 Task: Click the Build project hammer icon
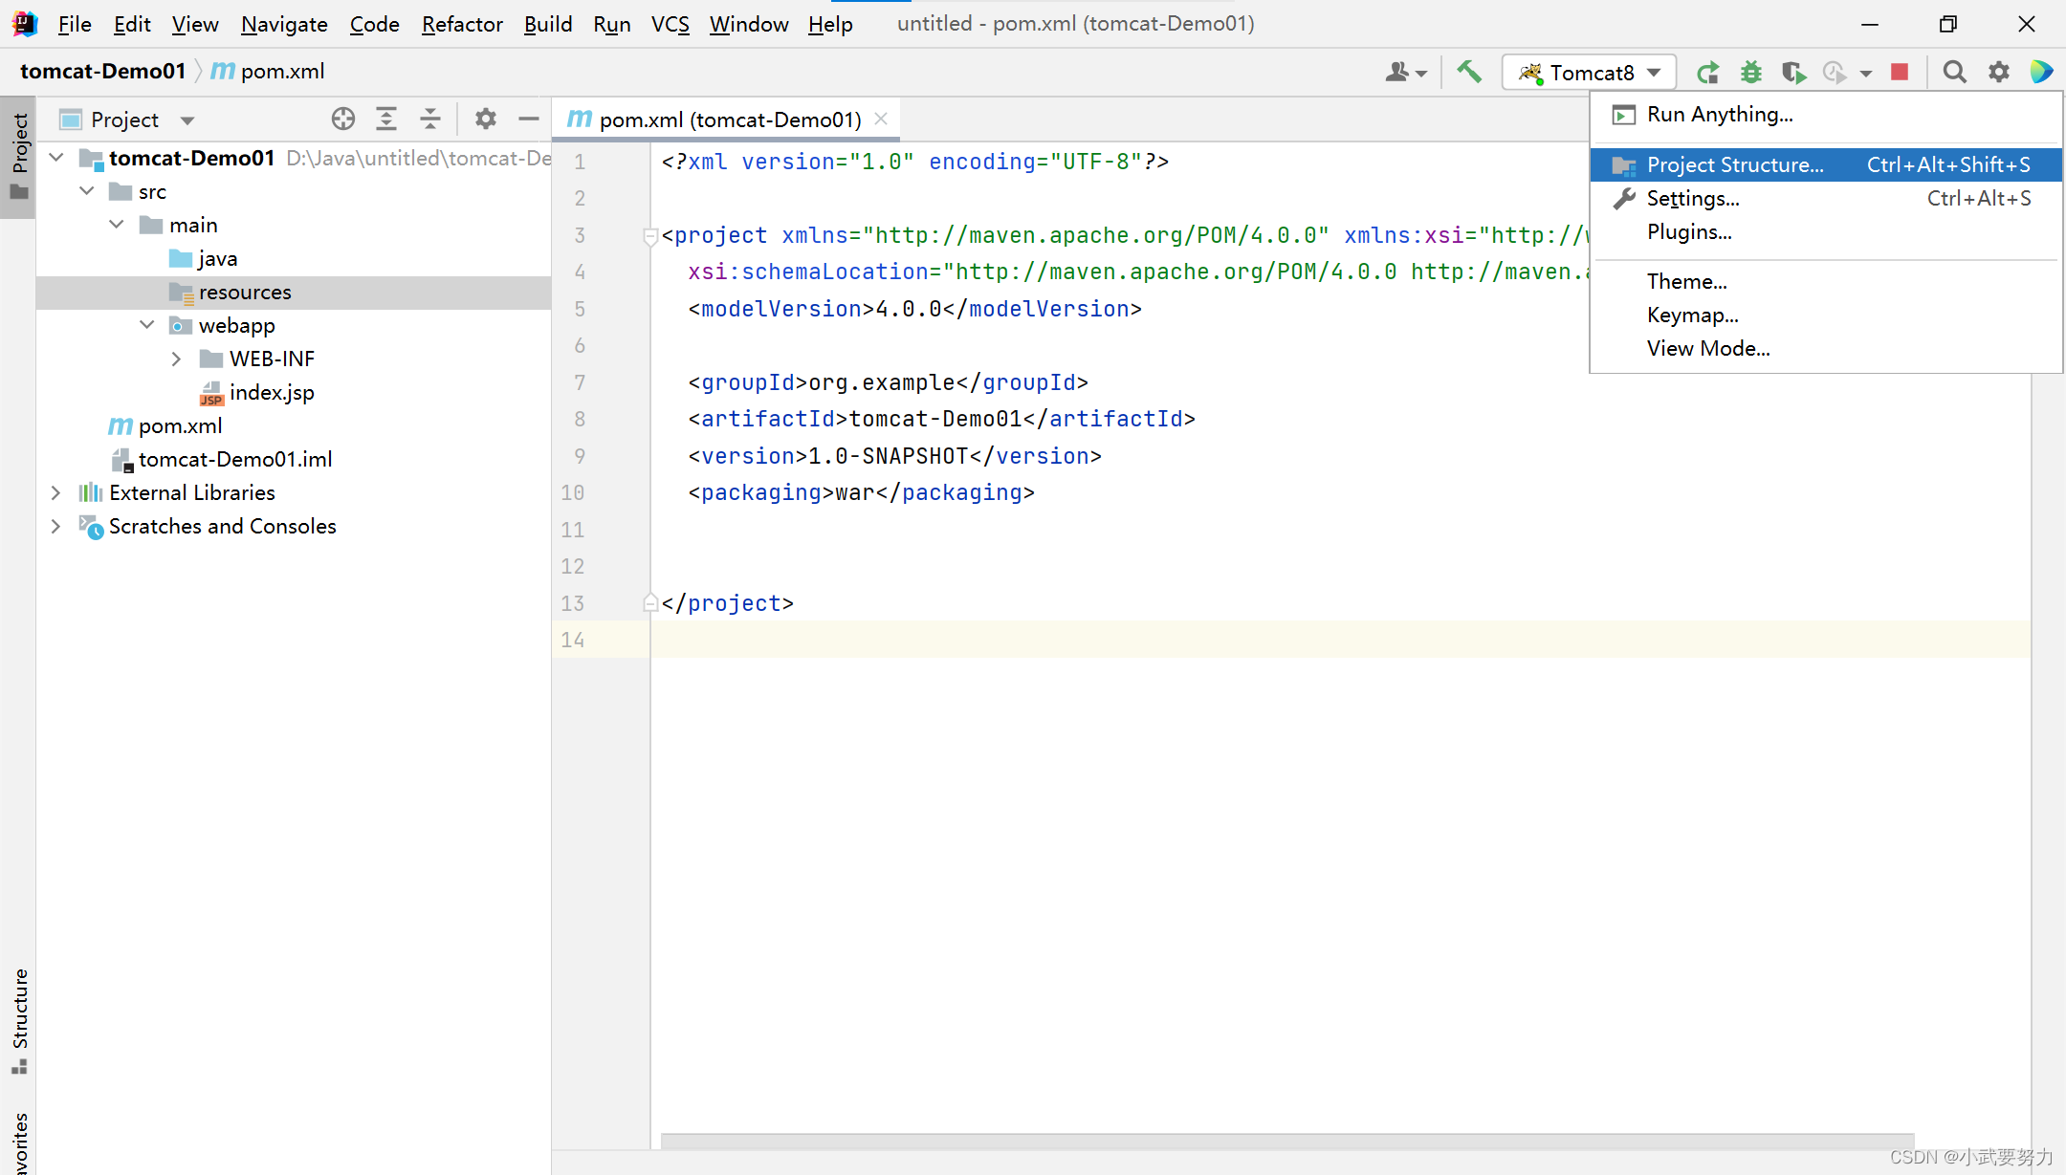click(1469, 72)
